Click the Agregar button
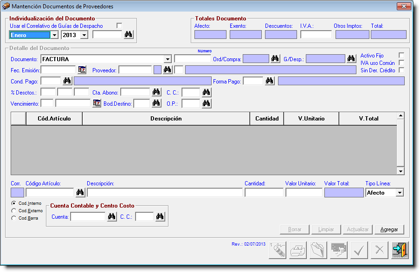Image resolution: width=420 pixels, height=272 pixels. [389, 229]
